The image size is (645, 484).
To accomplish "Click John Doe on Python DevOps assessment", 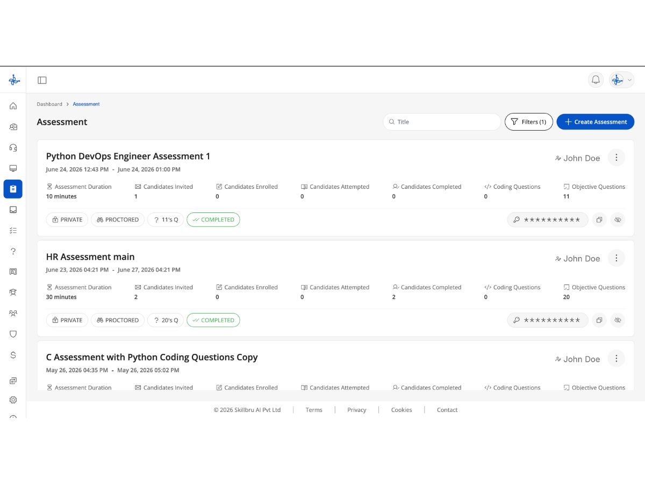I will click(582, 158).
